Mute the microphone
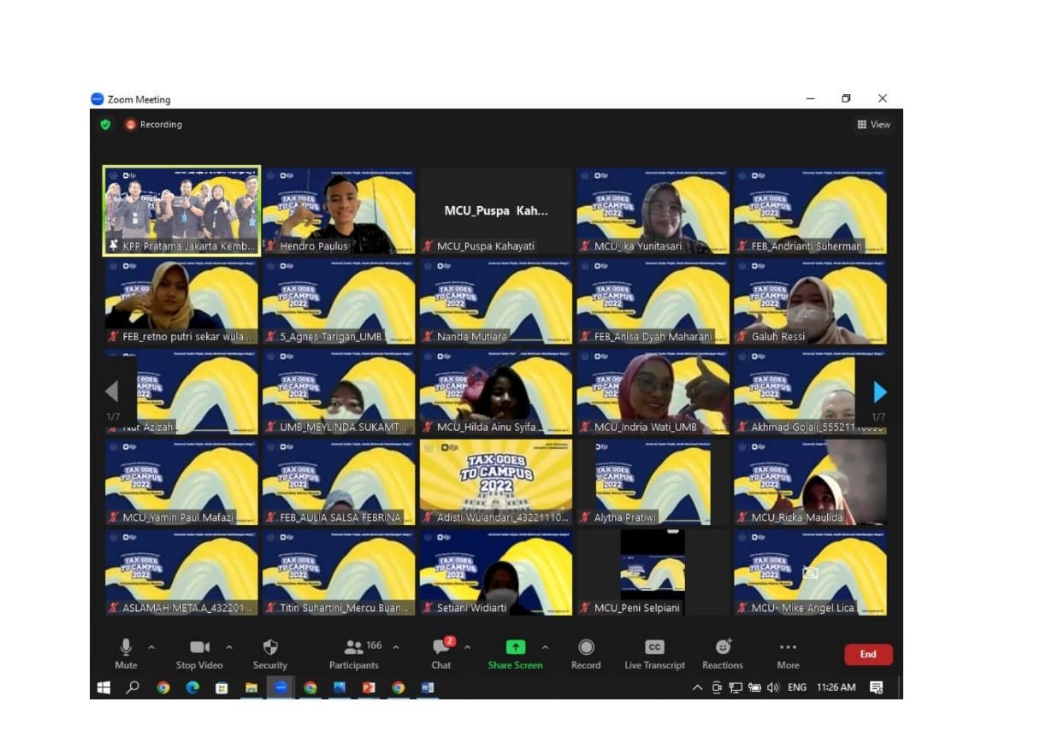Viewport: 1052px width, 743px height. (x=126, y=648)
